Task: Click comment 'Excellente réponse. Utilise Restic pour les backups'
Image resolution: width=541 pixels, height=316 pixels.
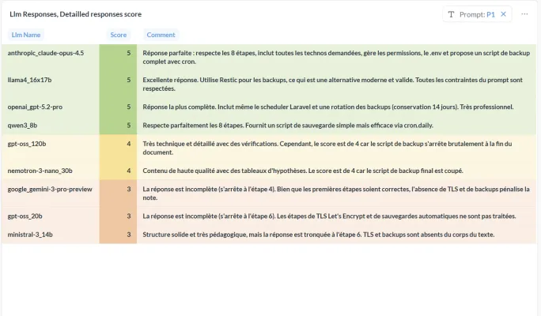Action: (336, 85)
